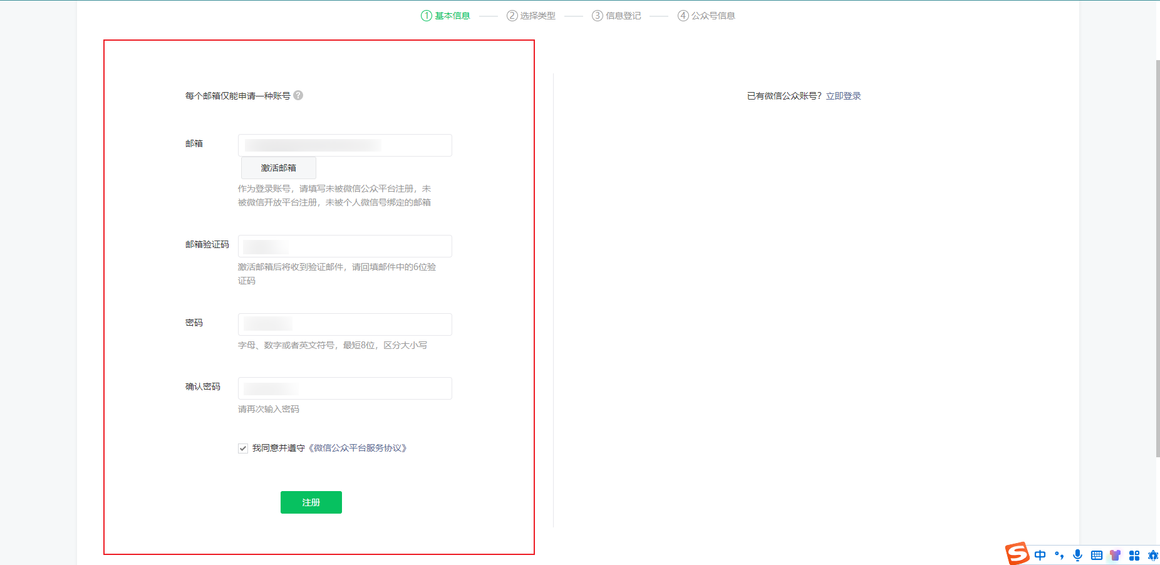Click the text 每个邮箱仅能申请一种账号
This screenshot has height=565, width=1160.
238,96
